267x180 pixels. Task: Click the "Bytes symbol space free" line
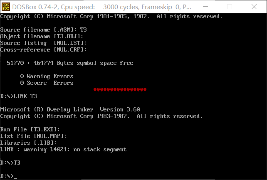coord(70,63)
